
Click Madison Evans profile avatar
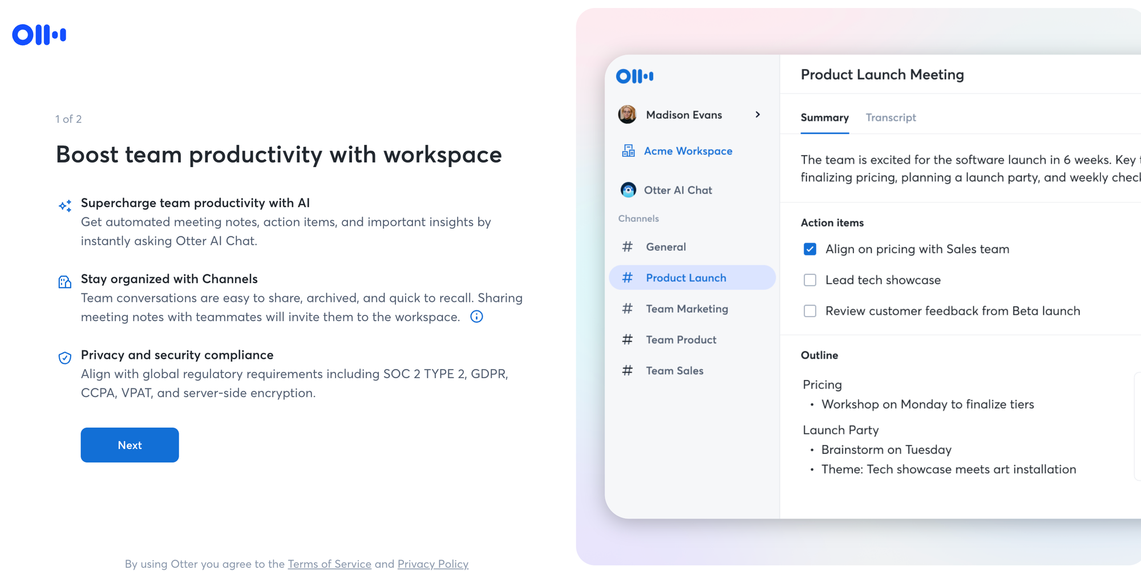628,115
